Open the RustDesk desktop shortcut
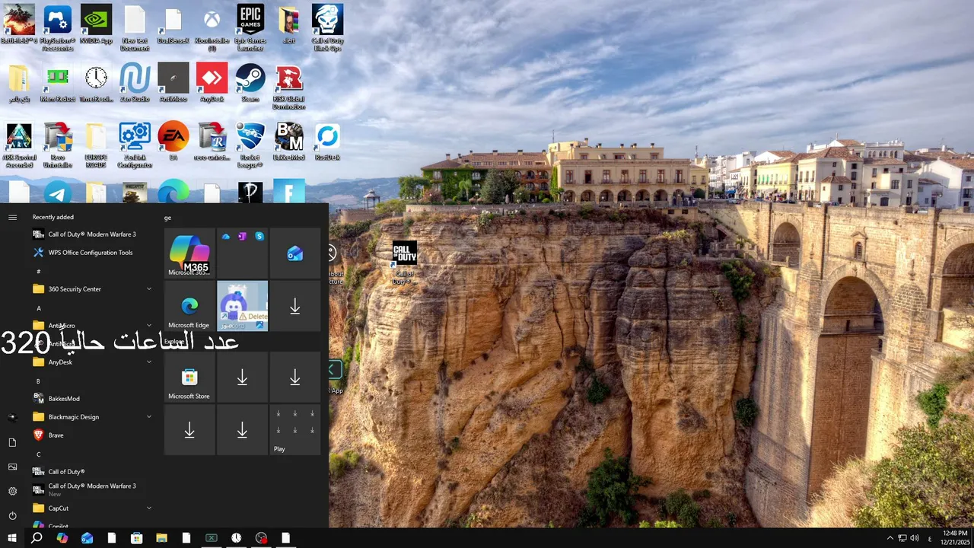 pos(327,142)
